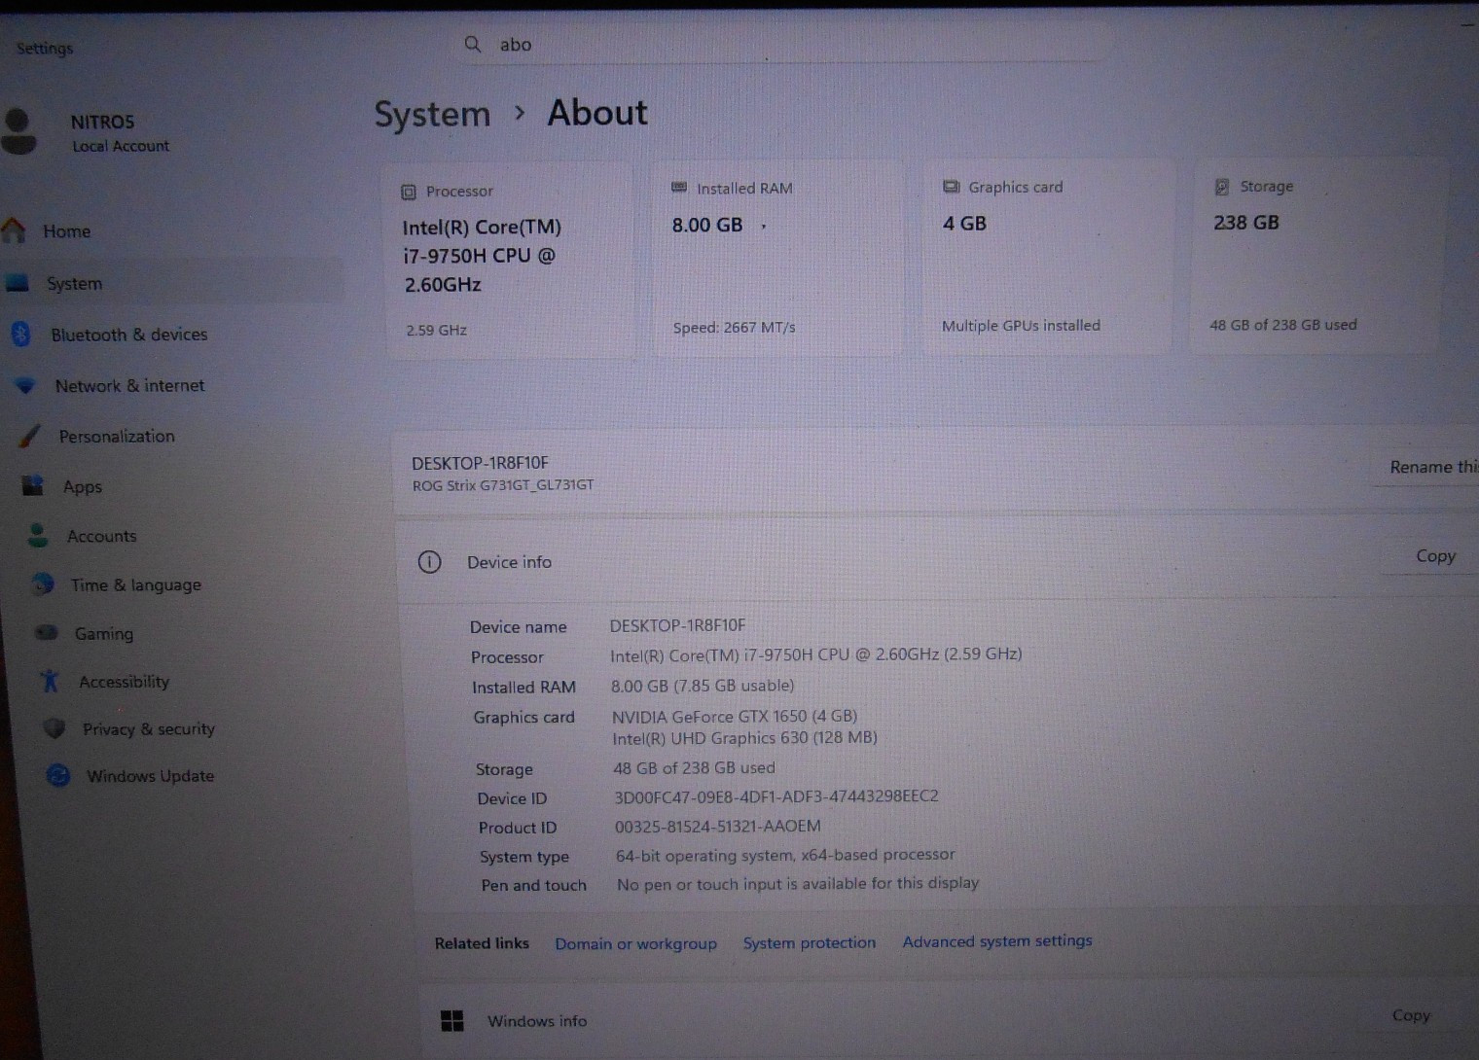This screenshot has height=1060, width=1479.
Task: Copy the Device info details
Action: (1435, 555)
